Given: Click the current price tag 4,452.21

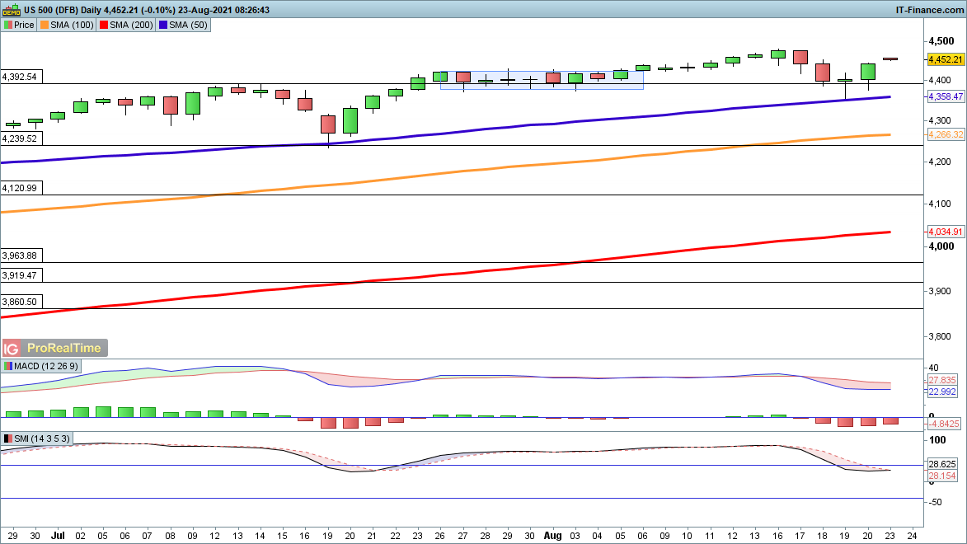Looking at the screenshot, I should click(945, 59).
